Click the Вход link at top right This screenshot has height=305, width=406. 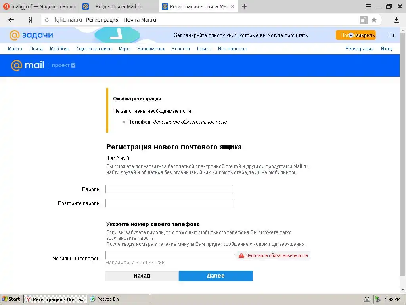click(x=386, y=49)
